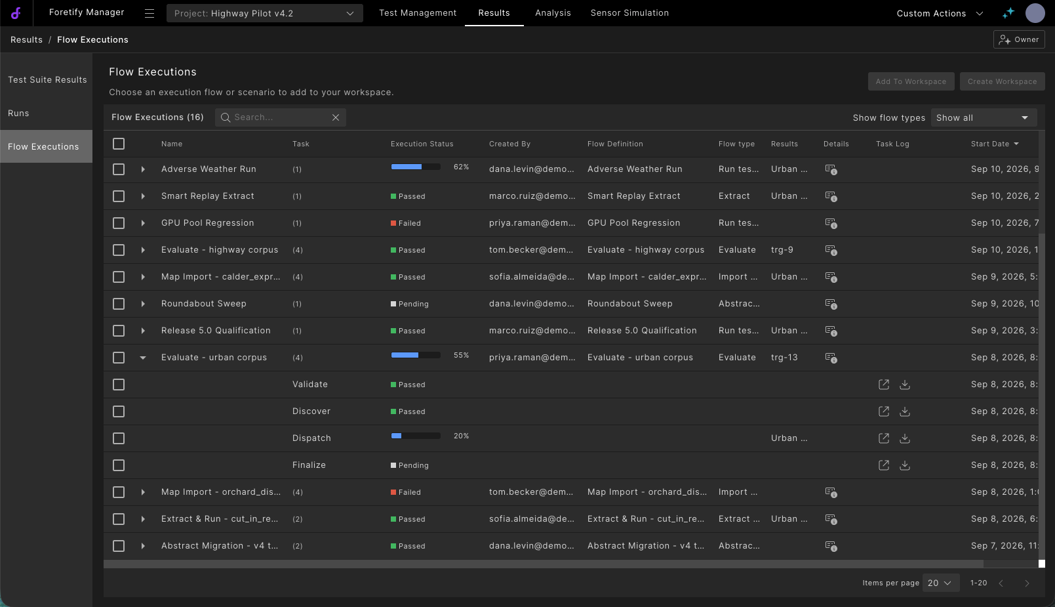Open the Show flow types dropdown
The image size is (1055, 607).
click(984, 117)
